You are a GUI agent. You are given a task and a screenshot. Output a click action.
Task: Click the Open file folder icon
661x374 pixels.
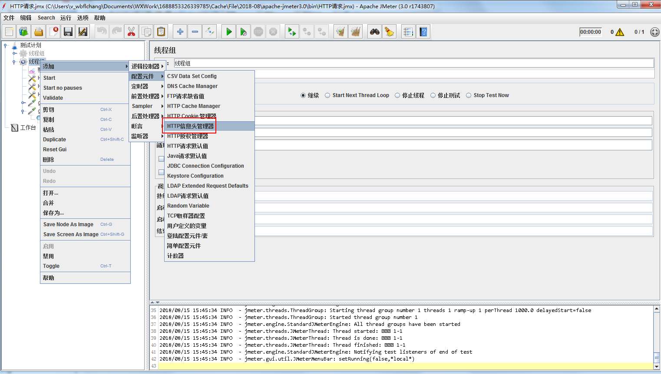click(39, 32)
